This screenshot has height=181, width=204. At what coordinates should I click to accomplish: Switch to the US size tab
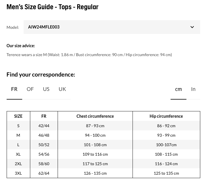[x=46, y=89]
